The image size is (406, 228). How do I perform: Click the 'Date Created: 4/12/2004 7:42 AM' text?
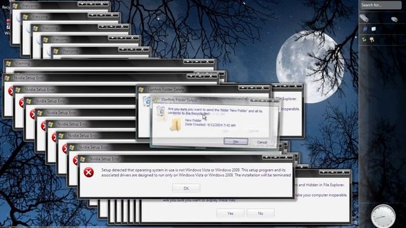point(210,125)
